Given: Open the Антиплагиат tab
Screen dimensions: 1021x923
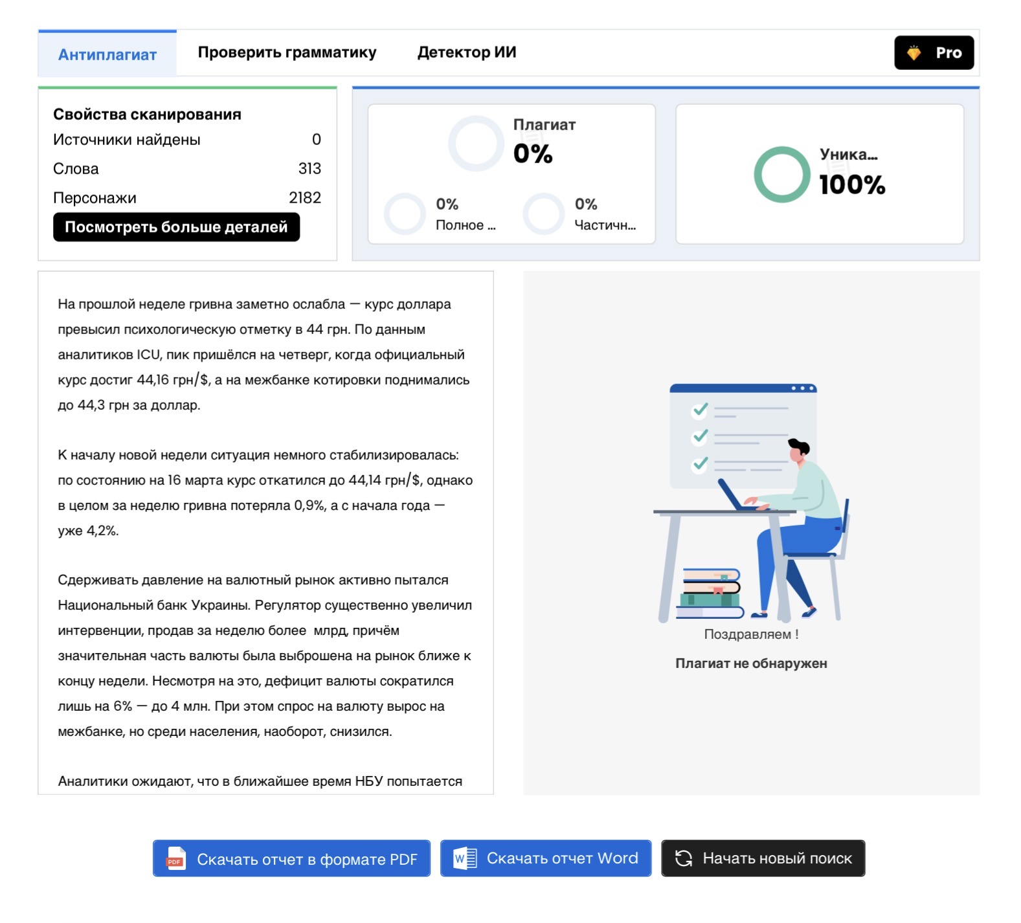Looking at the screenshot, I should click(x=107, y=54).
